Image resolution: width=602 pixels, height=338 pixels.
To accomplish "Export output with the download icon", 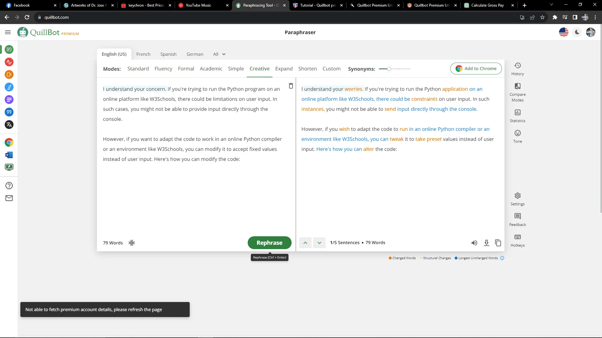I will pyautogui.click(x=486, y=243).
